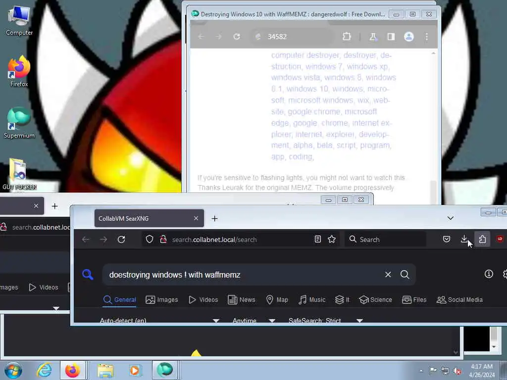
Task: Open the SearXNG info icon
Action: [489, 274]
